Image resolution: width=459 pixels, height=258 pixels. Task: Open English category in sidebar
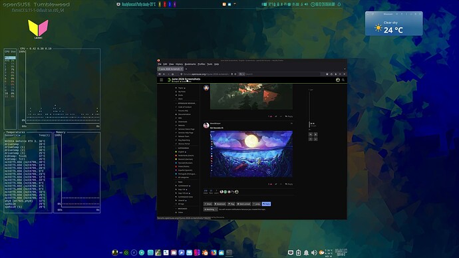pyautogui.click(x=181, y=152)
